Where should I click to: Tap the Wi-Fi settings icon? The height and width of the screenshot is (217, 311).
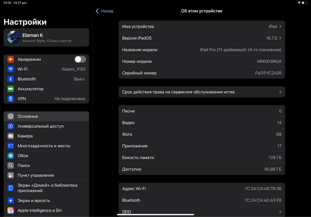[x=11, y=69]
